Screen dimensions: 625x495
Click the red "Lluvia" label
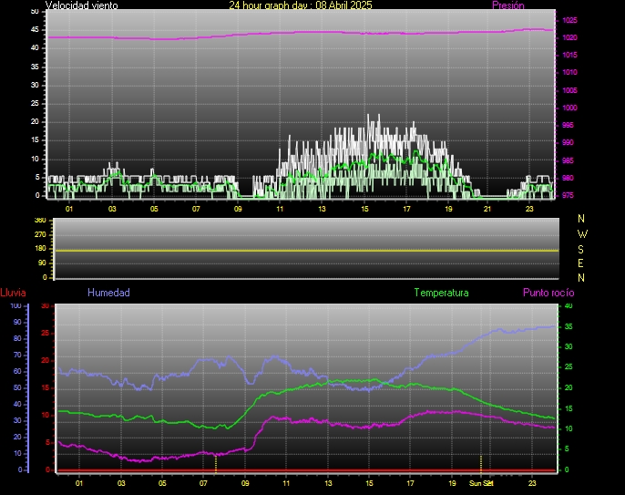(x=13, y=293)
